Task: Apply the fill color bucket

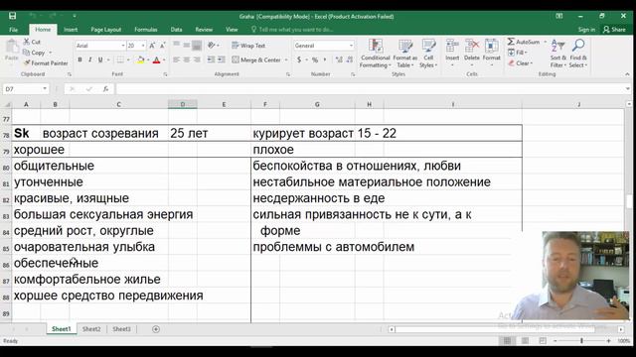Action: pos(141,59)
